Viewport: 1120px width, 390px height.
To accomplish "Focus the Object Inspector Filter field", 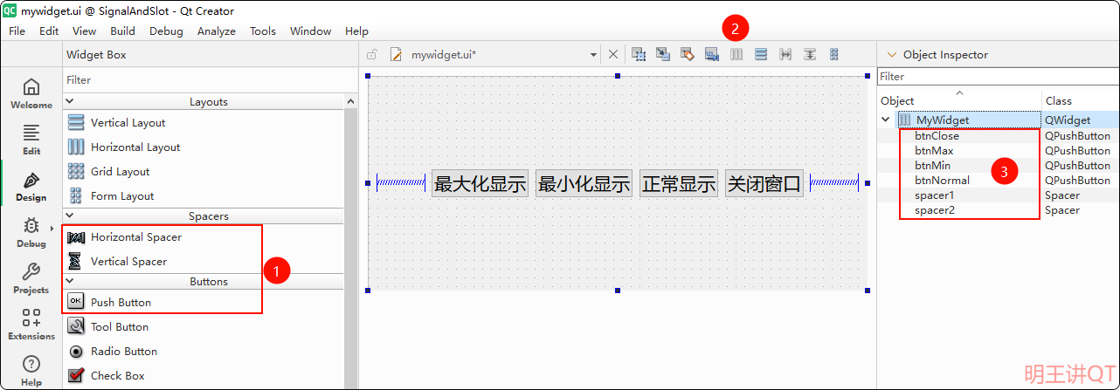I will [999, 77].
